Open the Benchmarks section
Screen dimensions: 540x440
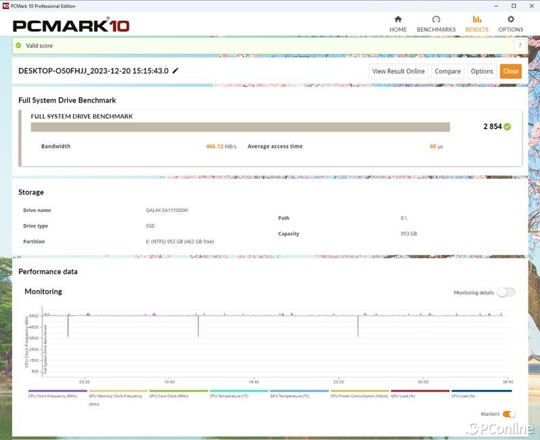[x=436, y=24]
